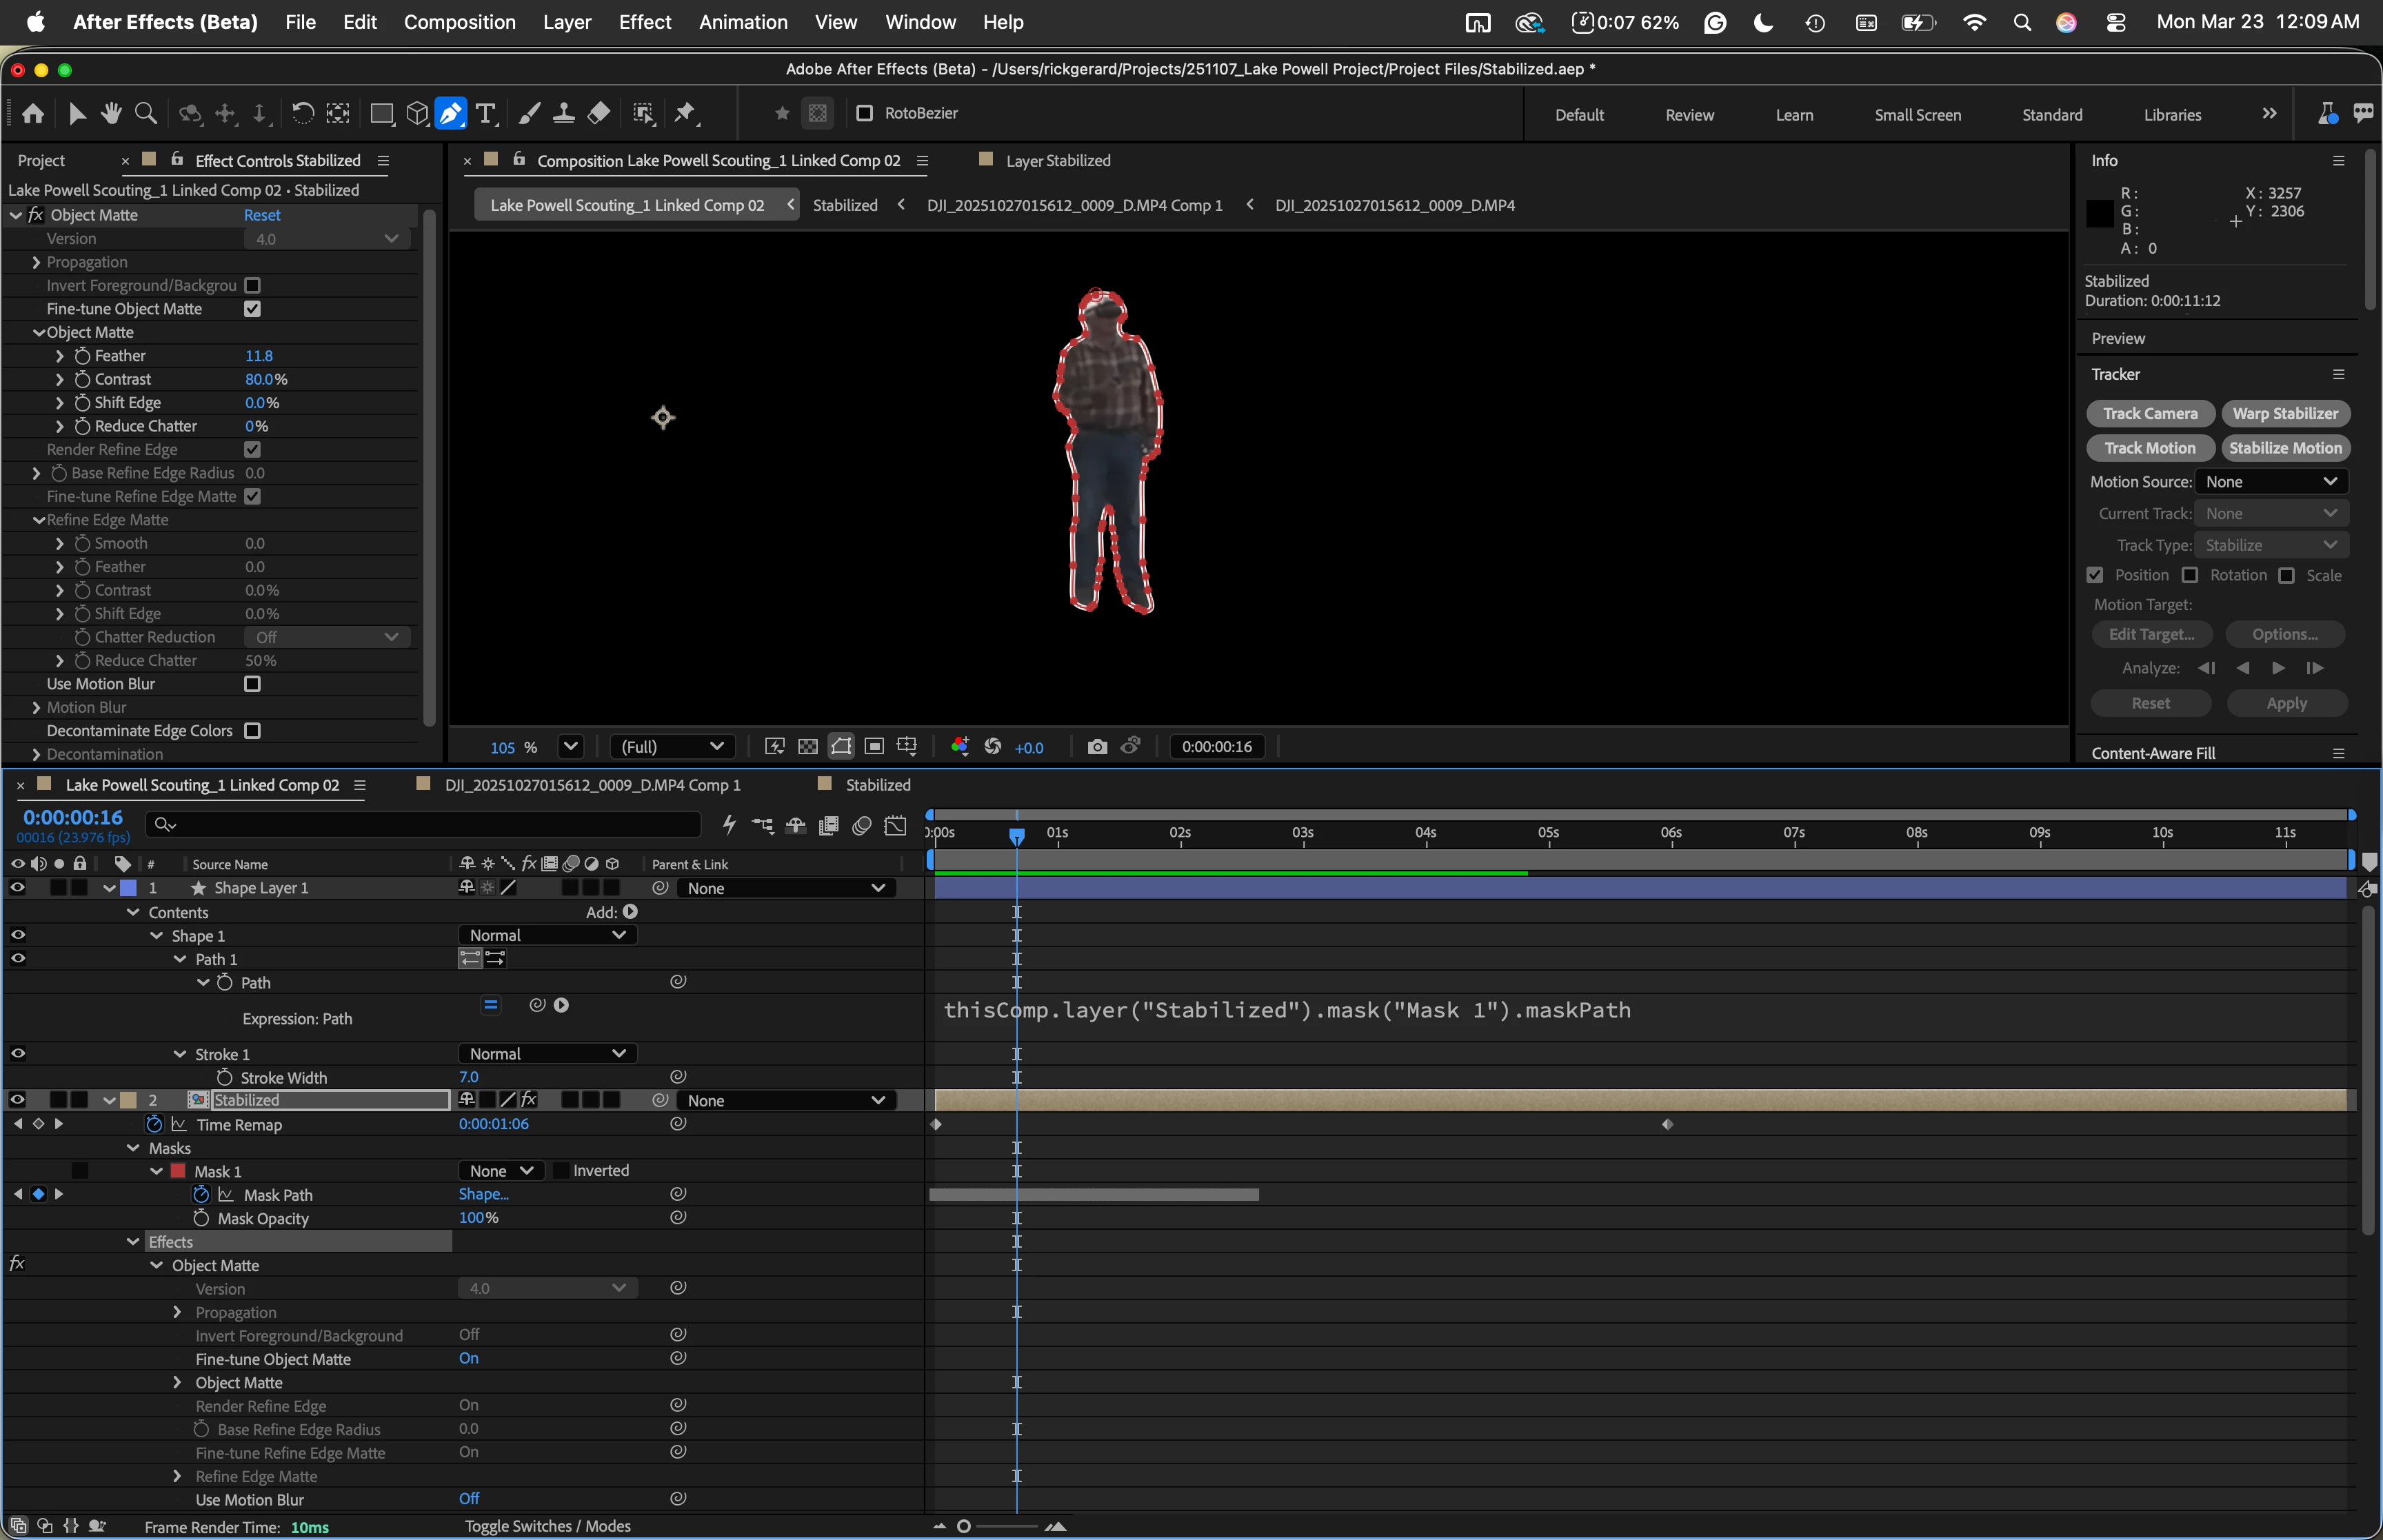
Task: Enable the RotoBezier checkbox
Action: coord(865,113)
